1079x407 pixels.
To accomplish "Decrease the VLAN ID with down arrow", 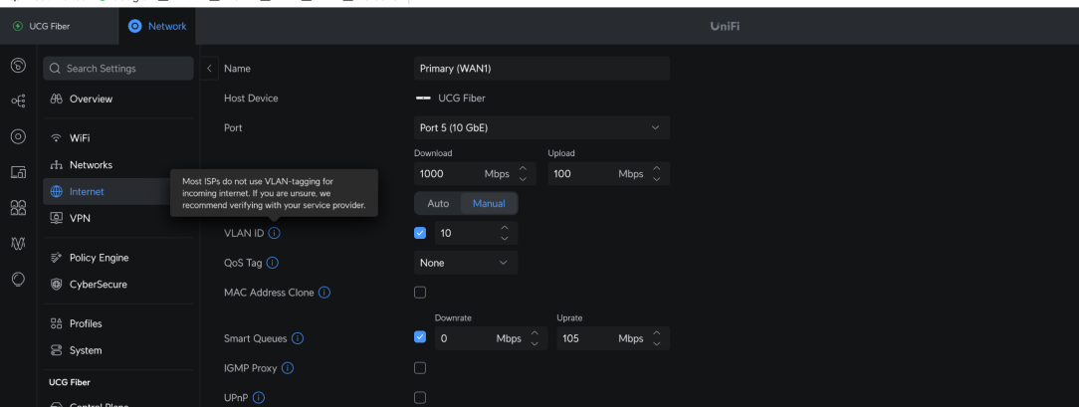I will click(x=505, y=239).
